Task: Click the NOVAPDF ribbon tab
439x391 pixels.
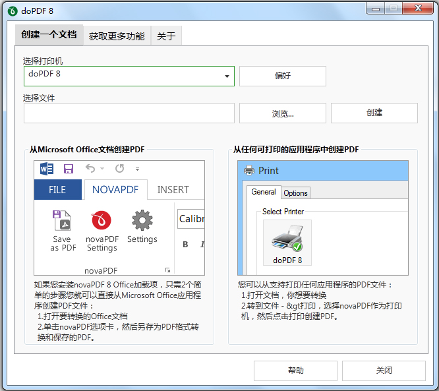Action: click(115, 190)
